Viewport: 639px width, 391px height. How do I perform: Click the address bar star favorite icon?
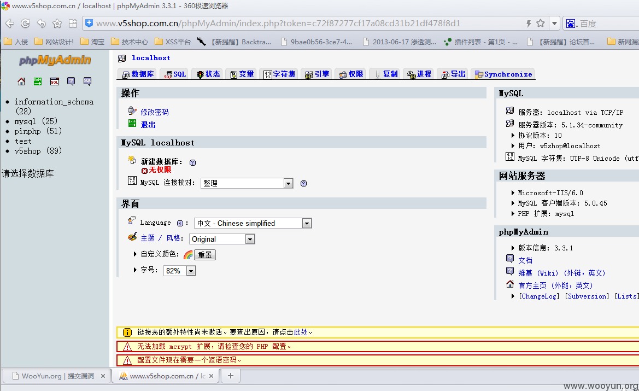tap(541, 23)
